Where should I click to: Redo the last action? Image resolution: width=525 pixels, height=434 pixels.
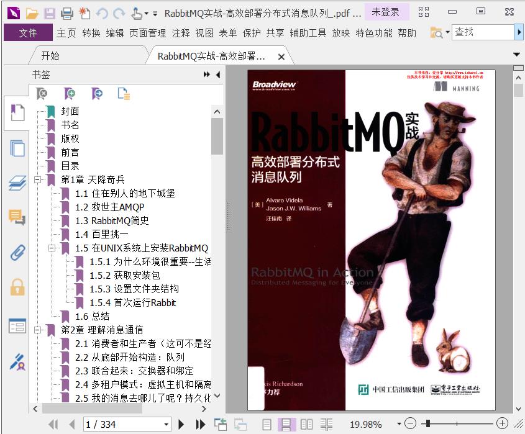tap(119, 14)
